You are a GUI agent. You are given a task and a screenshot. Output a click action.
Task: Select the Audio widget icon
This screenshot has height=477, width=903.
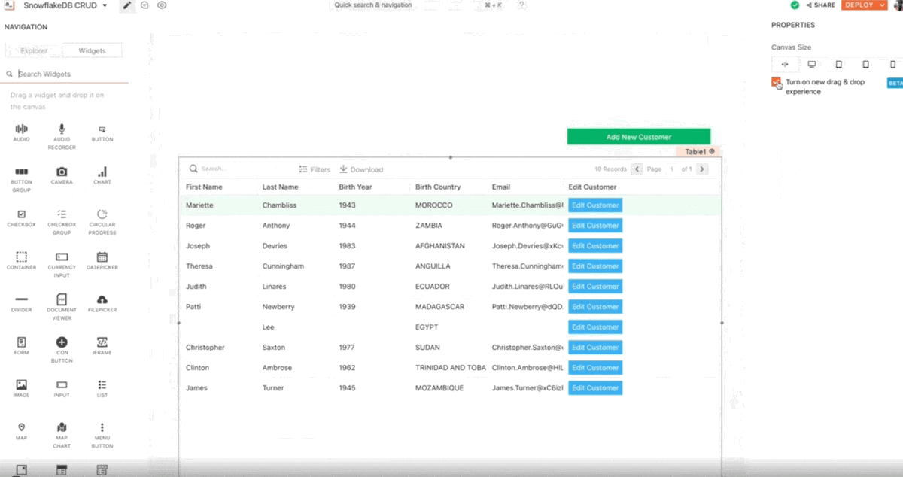click(21, 129)
